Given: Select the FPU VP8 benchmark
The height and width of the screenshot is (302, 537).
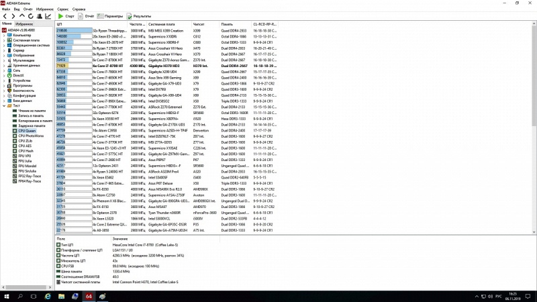Looking at the screenshot, I should coord(25,156).
